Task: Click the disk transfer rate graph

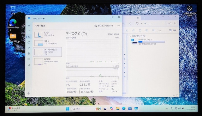Action: coord(92,72)
